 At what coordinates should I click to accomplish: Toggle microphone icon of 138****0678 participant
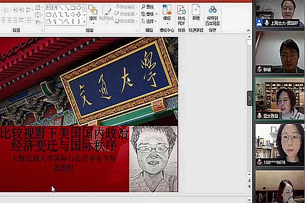point(260,162)
